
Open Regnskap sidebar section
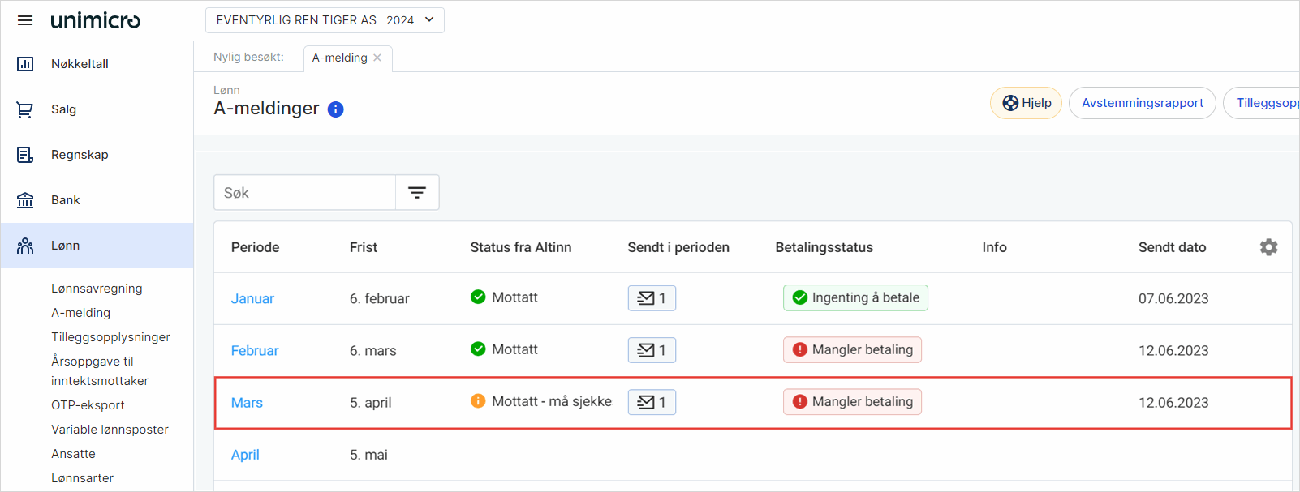pos(80,155)
